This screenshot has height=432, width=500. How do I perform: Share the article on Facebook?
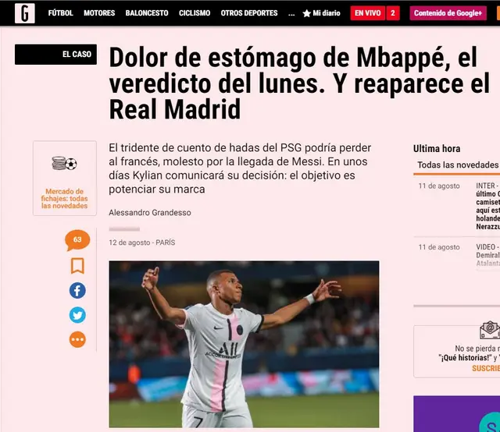click(77, 290)
